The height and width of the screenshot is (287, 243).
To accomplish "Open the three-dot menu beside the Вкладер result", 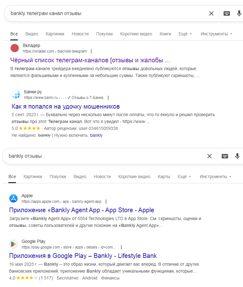I will coord(92,51).
